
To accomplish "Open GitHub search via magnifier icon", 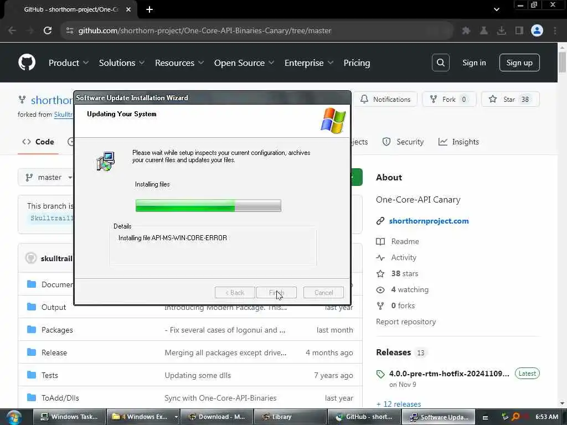I will click(440, 63).
